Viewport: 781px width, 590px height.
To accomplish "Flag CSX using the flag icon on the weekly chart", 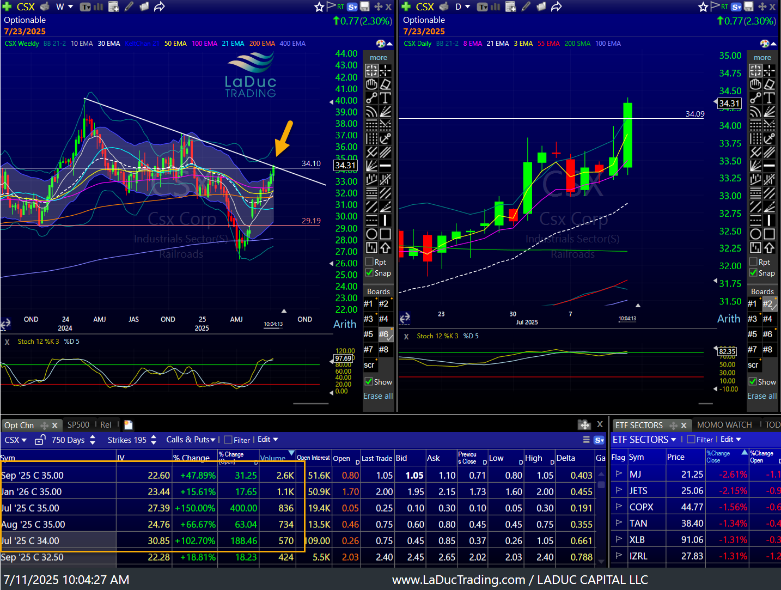I will 331,7.
